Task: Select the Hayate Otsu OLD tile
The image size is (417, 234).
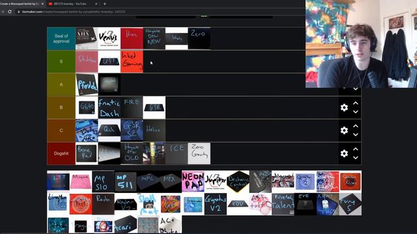Action: 132,153
